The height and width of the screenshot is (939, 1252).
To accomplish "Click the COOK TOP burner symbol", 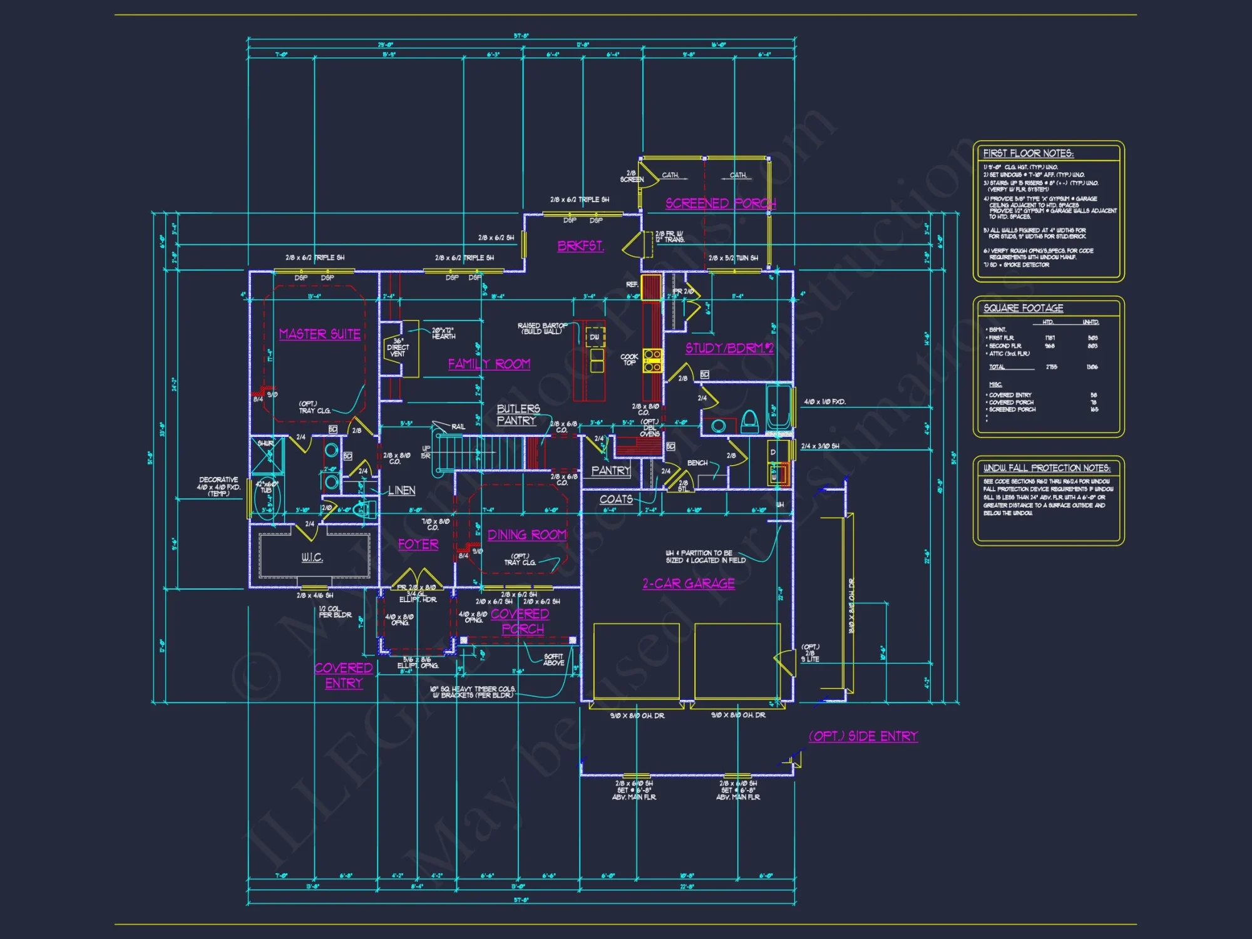I will pos(652,360).
